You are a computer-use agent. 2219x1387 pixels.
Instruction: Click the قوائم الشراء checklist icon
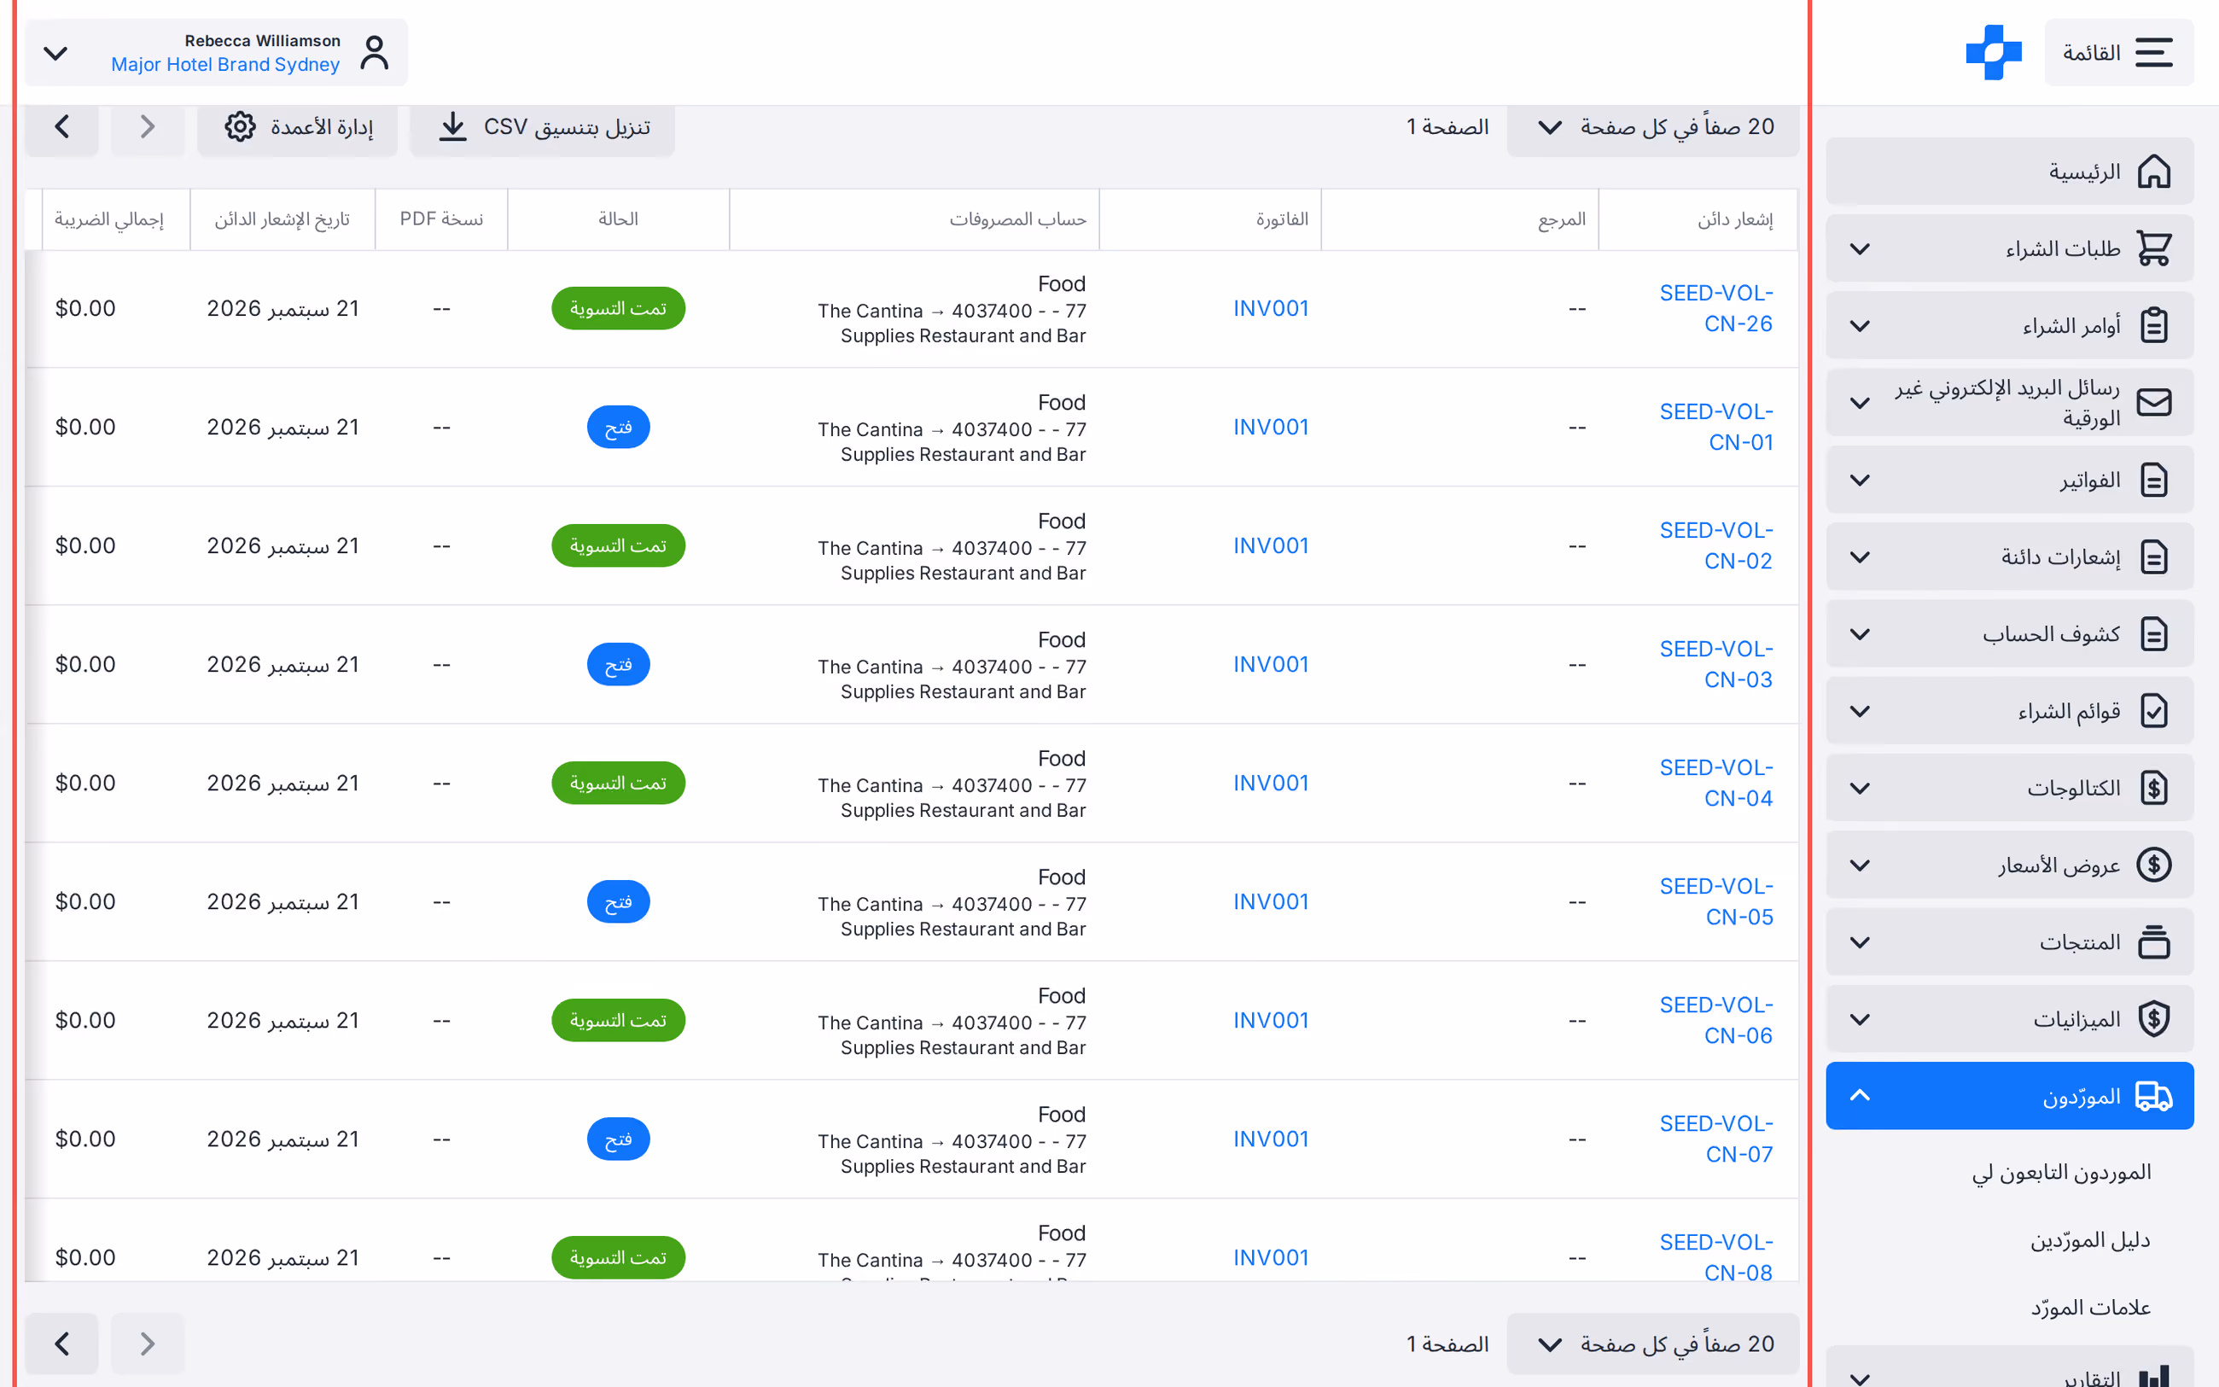point(2153,711)
